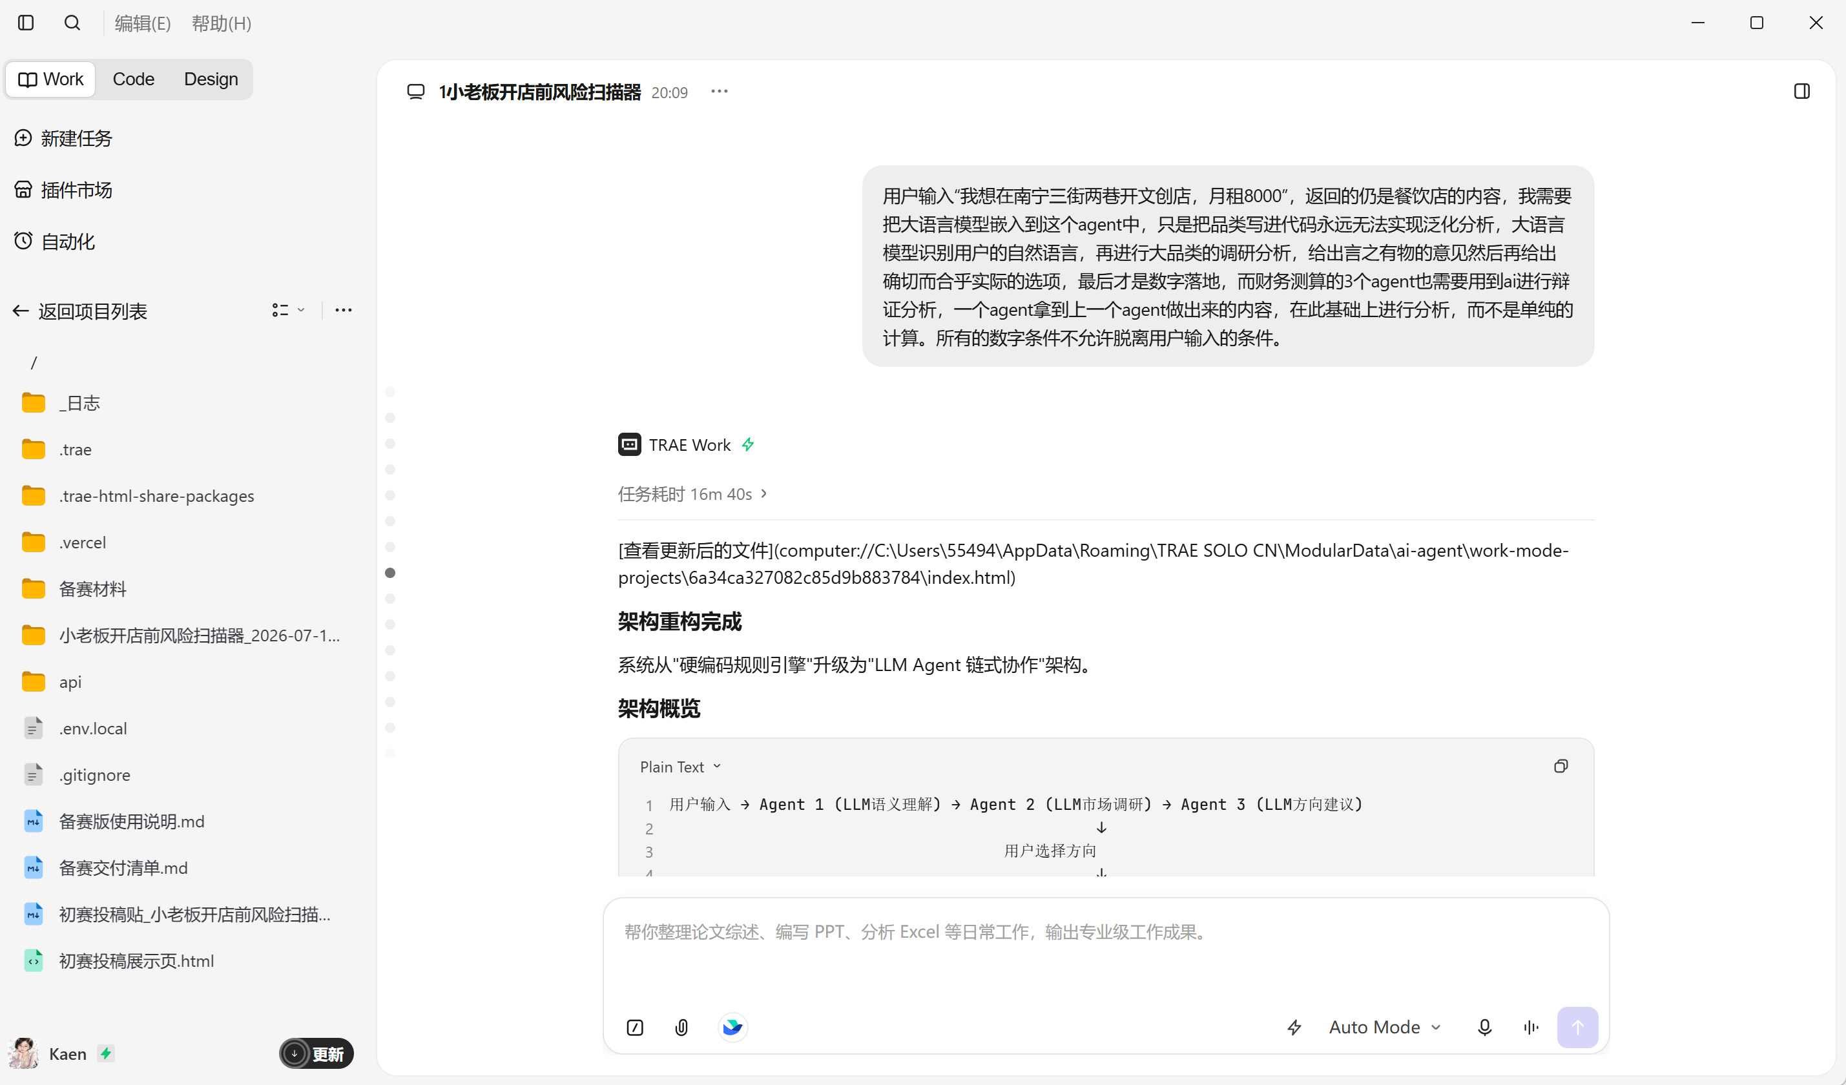Click the audio waveform icon
The width and height of the screenshot is (1846, 1085).
[x=1530, y=1027]
